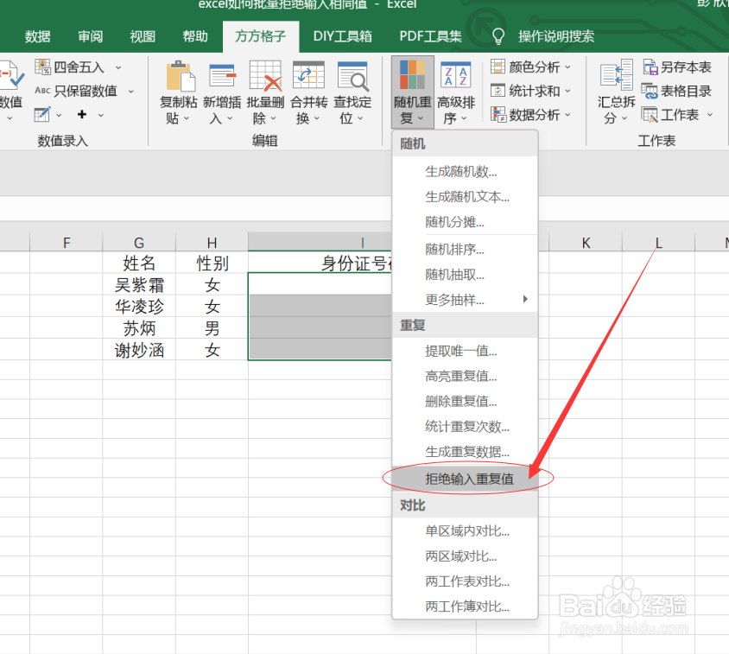Screen dimensions: 729x654
Task: Select column H header
Action: 212,243
